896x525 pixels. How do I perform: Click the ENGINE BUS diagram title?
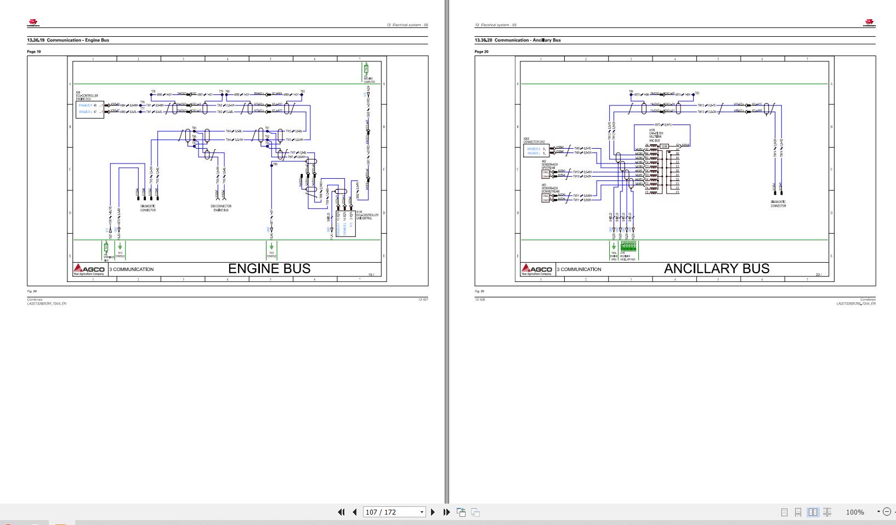[x=269, y=269]
